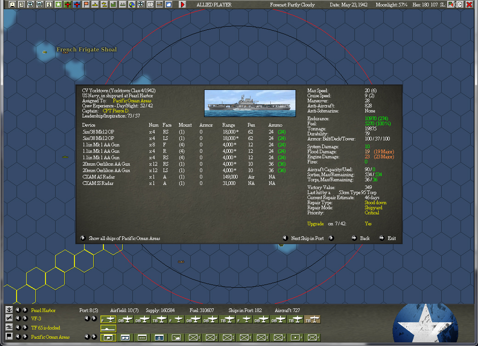Click 'Supply: 160584' in bottom bar
The image size is (478, 346).
(x=160, y=310)
